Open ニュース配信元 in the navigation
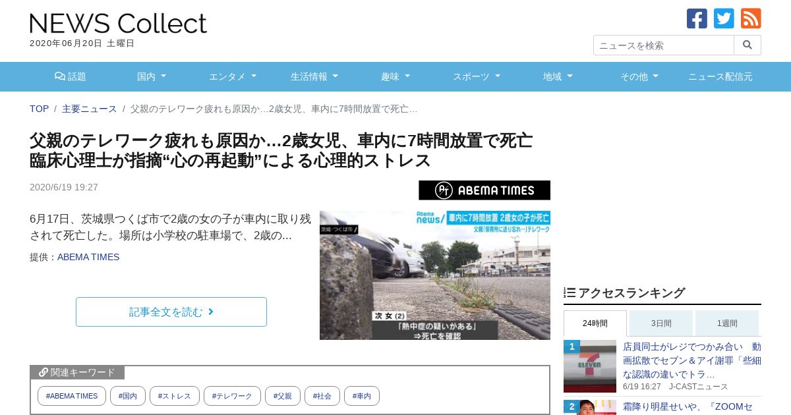Viewport: 791px width, 415px height. coord(720,76)
